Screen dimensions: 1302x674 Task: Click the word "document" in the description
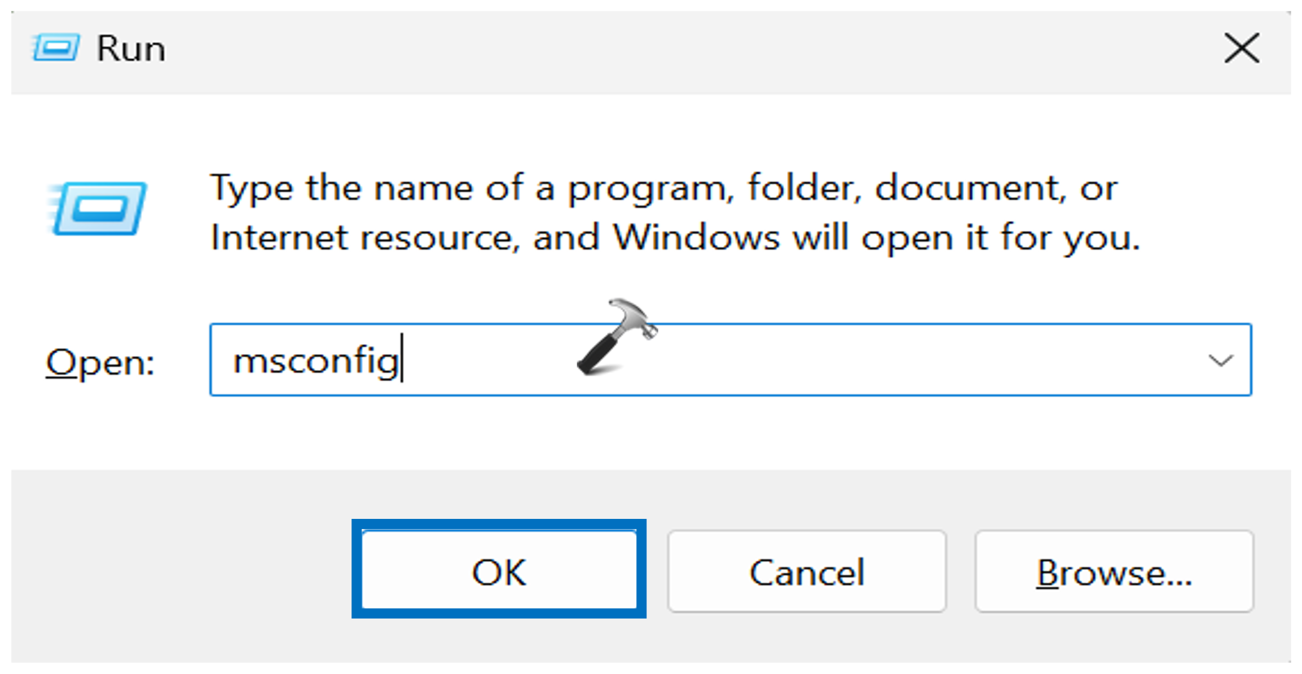tap(970, 188)
